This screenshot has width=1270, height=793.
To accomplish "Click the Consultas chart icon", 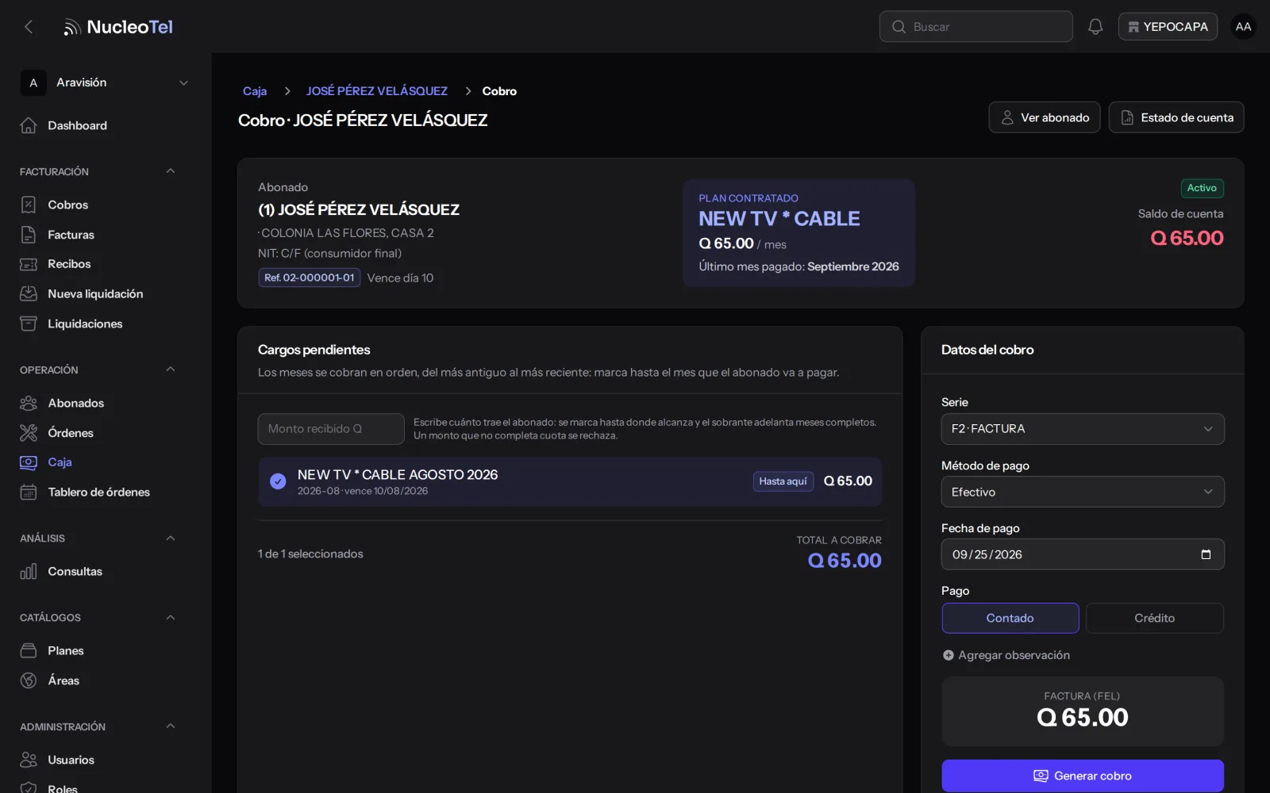I will tap(29, 572).
